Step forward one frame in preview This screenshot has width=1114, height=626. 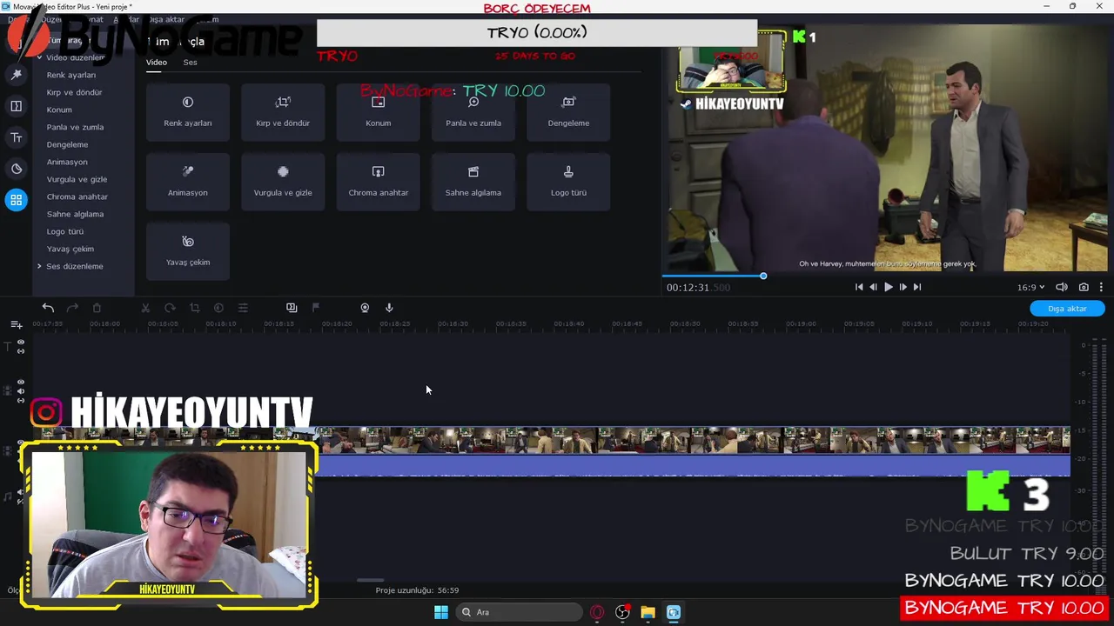click(x=903, y=287)
